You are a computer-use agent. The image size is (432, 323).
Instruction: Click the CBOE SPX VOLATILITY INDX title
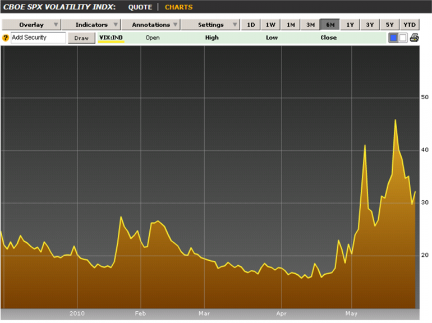[59, 7]
